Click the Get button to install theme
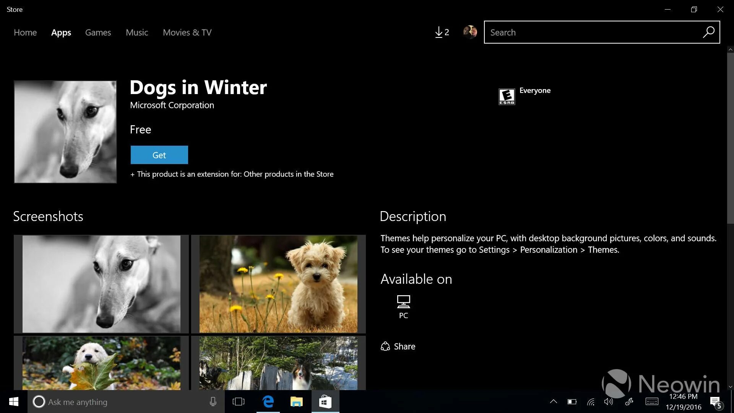This screenshot has height=413, width=734. [x=159, y=155]
